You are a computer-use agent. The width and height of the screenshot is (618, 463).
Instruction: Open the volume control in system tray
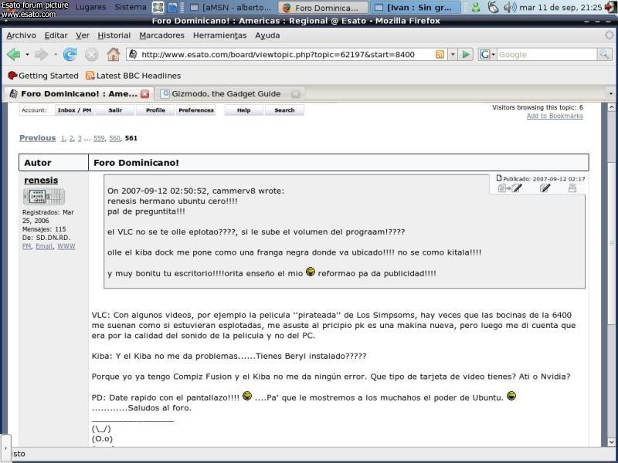click(510, 7)
